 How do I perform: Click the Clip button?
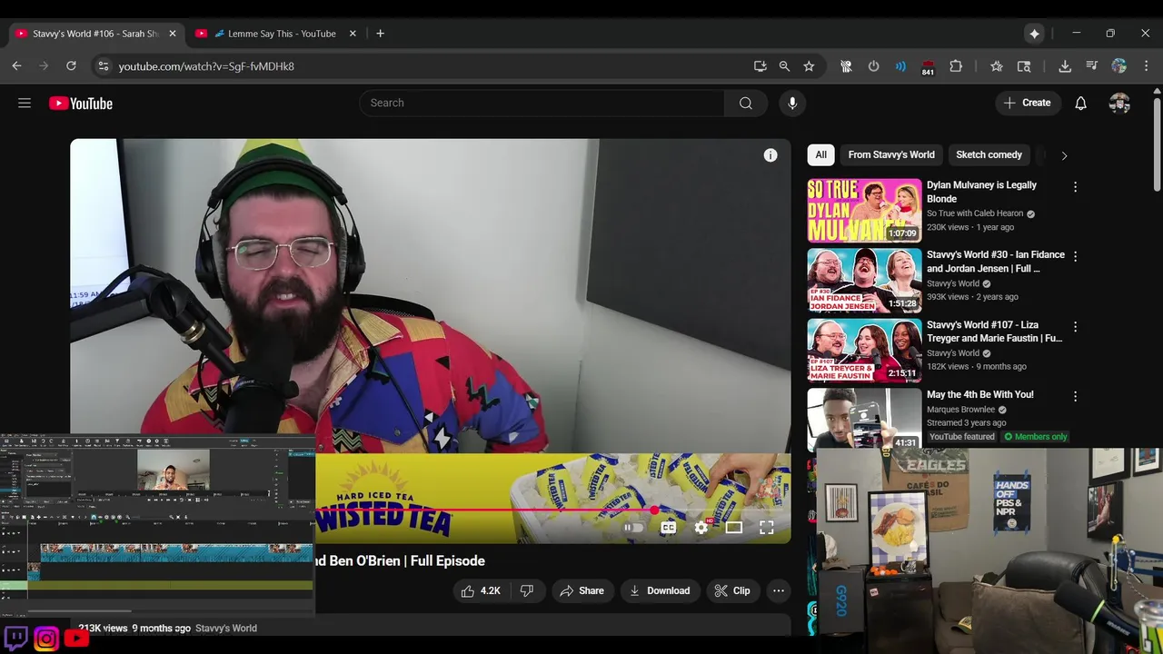click(x=732, y=590)
